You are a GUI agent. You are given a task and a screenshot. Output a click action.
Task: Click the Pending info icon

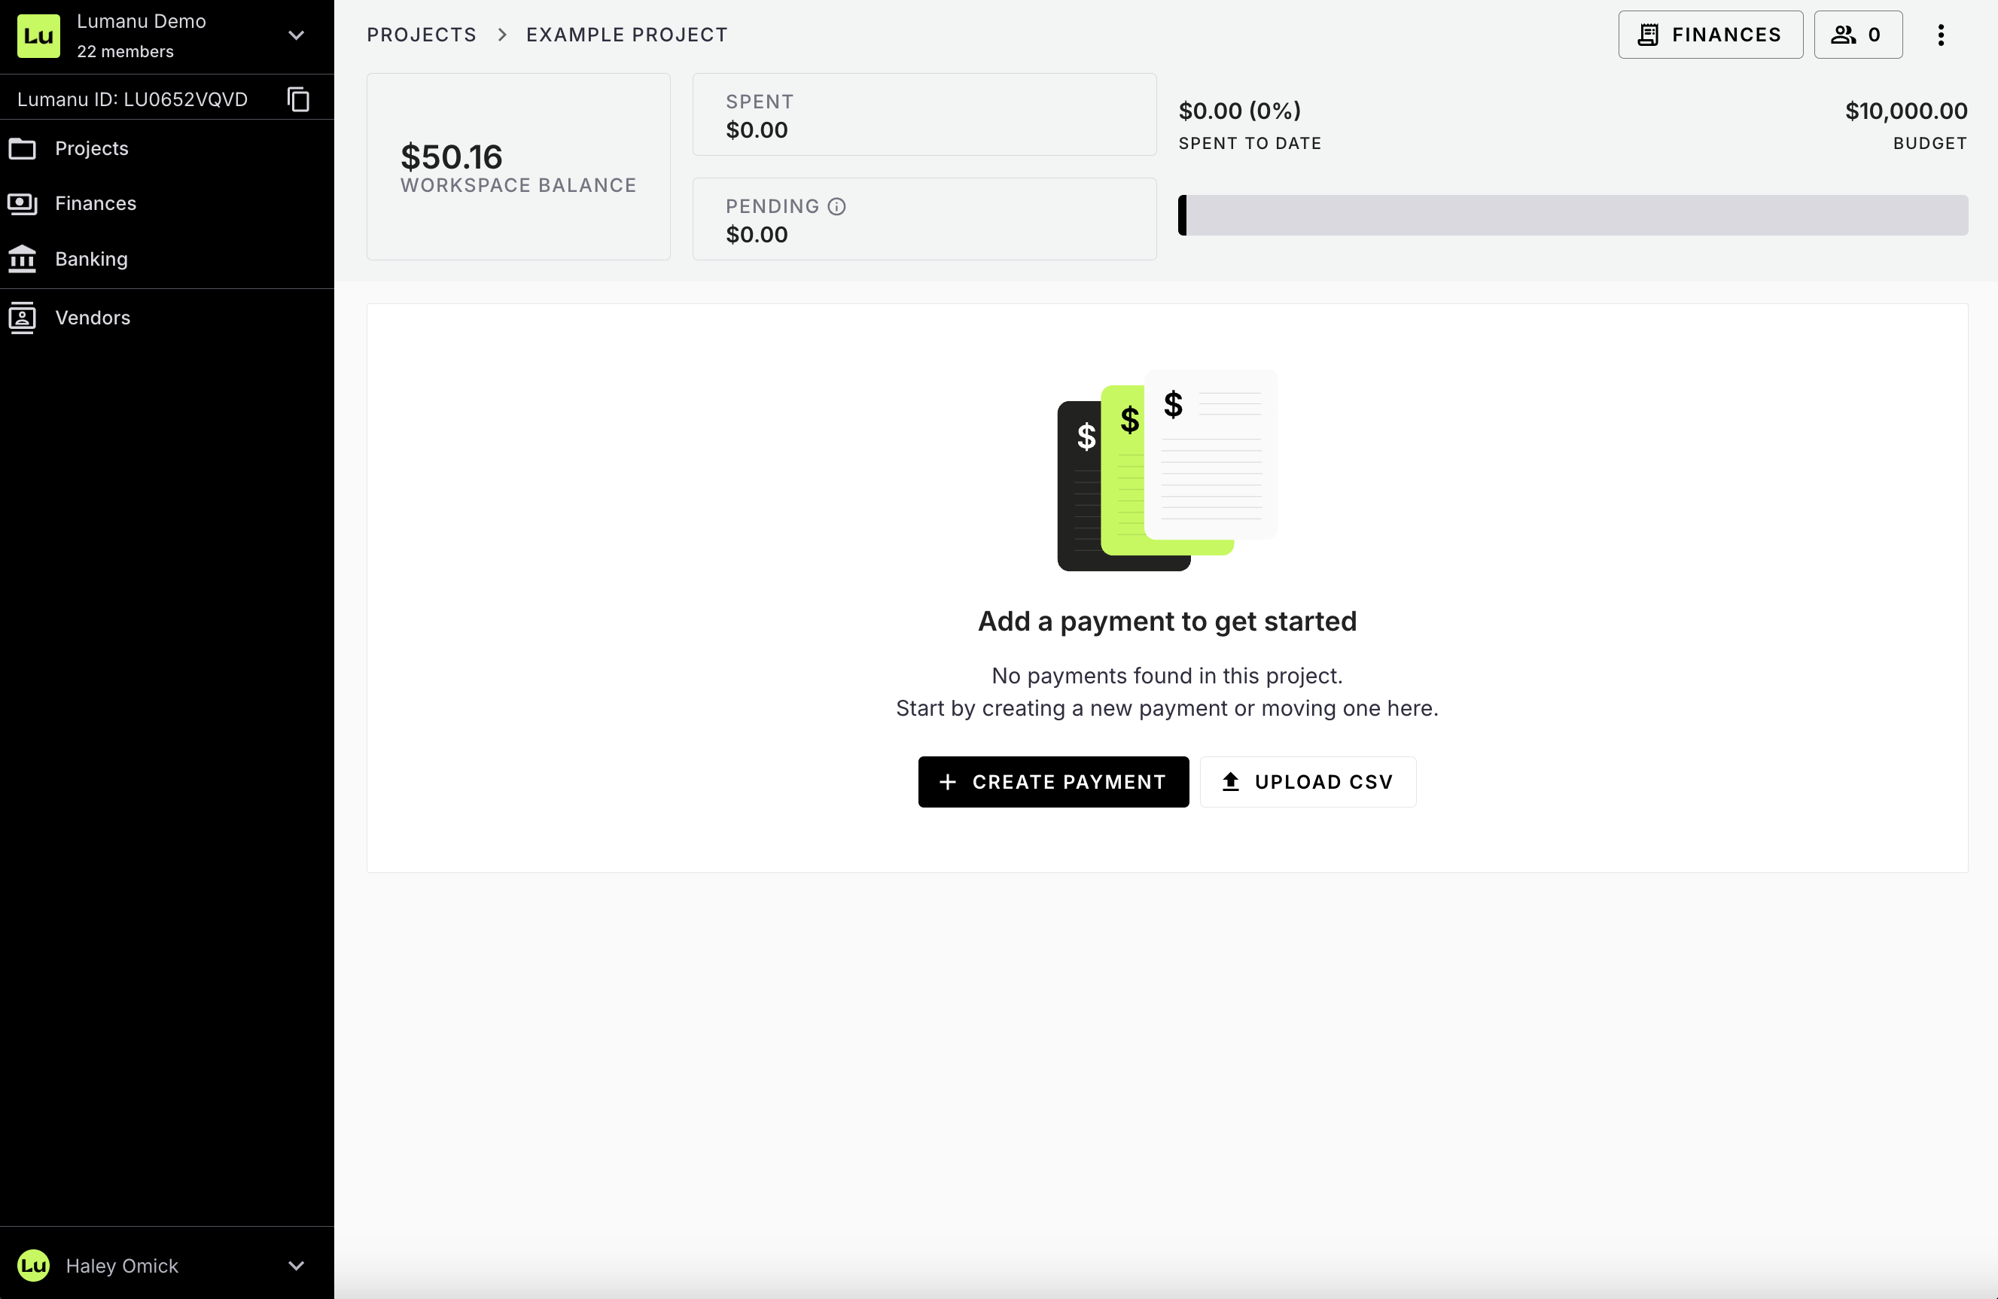(836, 206)
